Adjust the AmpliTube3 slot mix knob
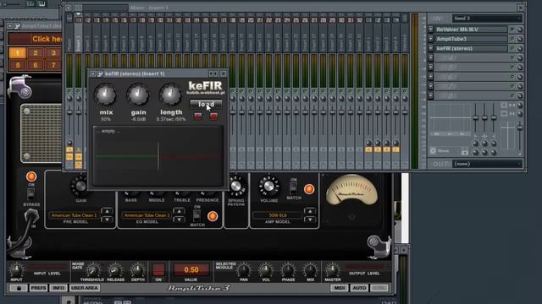 pyautogui.click(x=519, y=40)
